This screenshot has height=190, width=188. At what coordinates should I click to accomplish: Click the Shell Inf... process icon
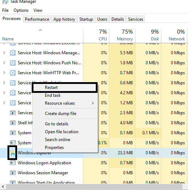13,123
